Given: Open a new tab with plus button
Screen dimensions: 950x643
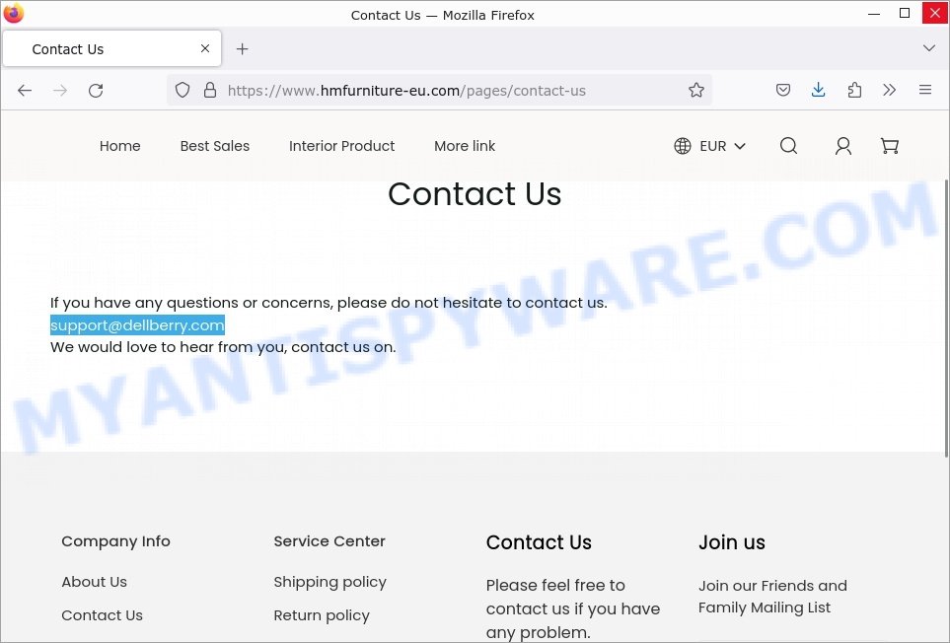Looking at the screenshot, I should pos(243,49).
